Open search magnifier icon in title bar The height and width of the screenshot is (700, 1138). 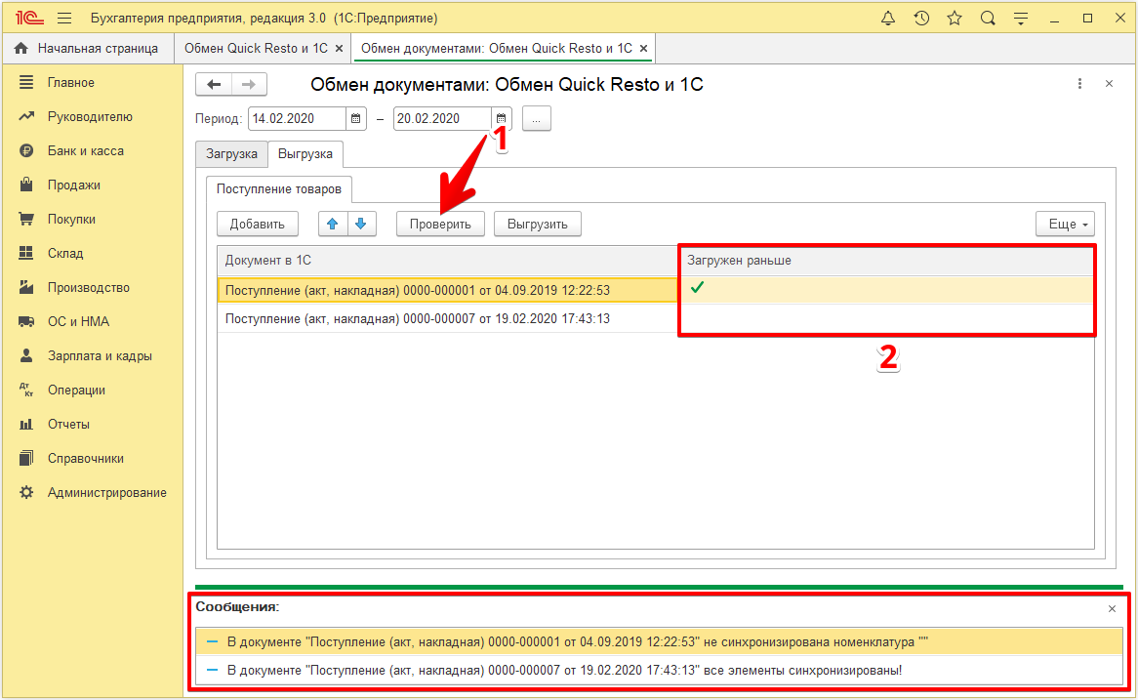point(988,19)
